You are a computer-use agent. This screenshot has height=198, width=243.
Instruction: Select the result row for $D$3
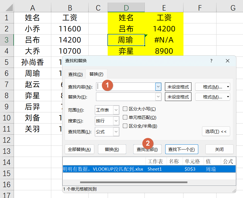[x=149, y=169]
